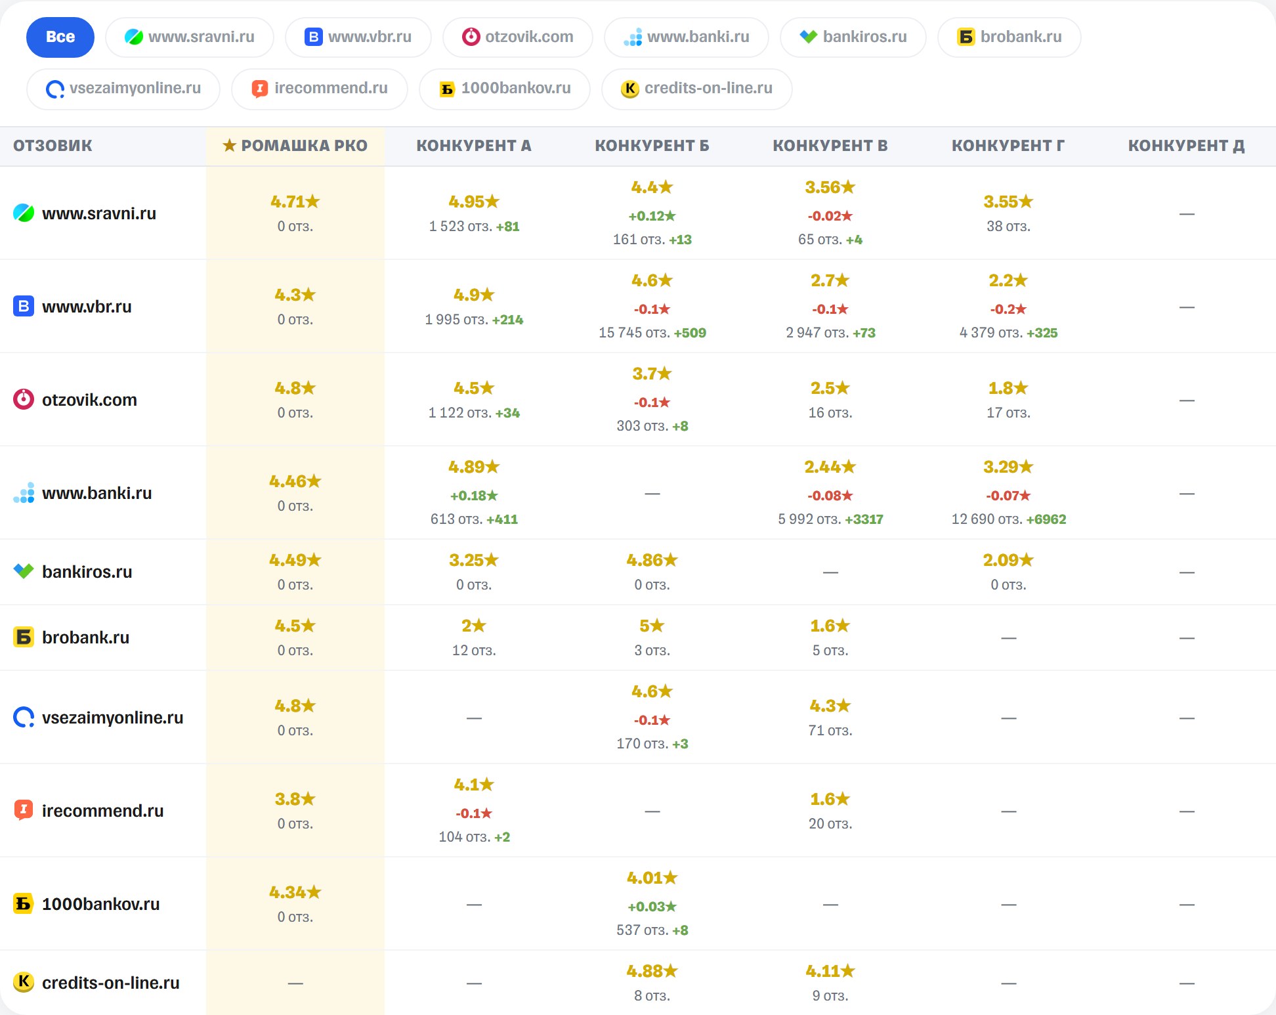1276x1015 pixels.
Task: Click the "71 отз." review count
Action: [x=830, y=731]
